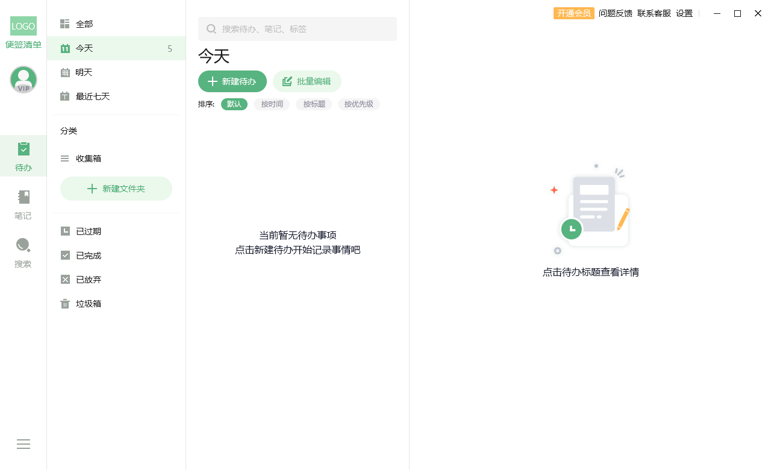771x470 pixels.
Task: Click the search input field at top
Action: coord(297,28)
